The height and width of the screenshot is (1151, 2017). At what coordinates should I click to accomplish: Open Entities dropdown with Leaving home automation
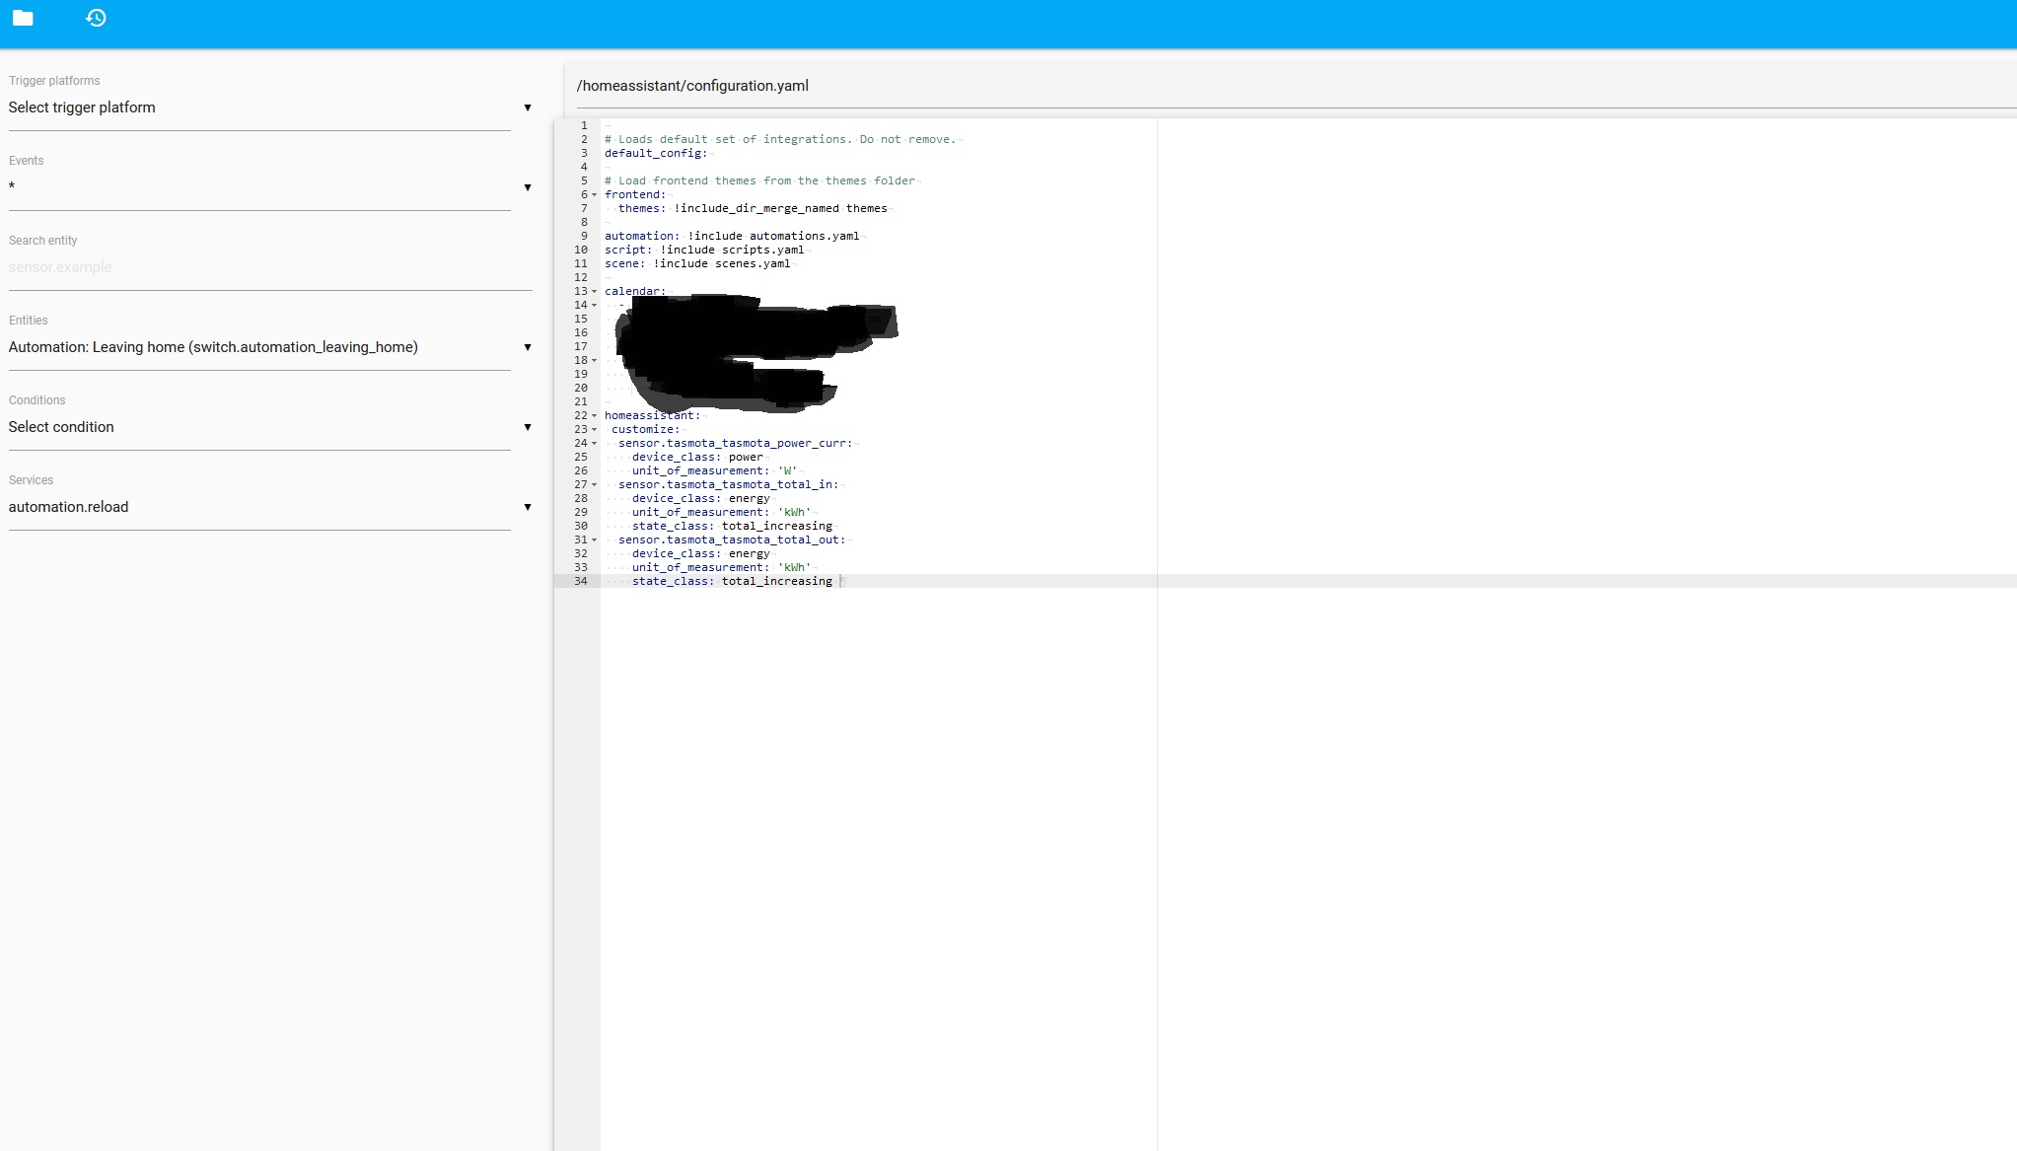[x=259, y=347]
